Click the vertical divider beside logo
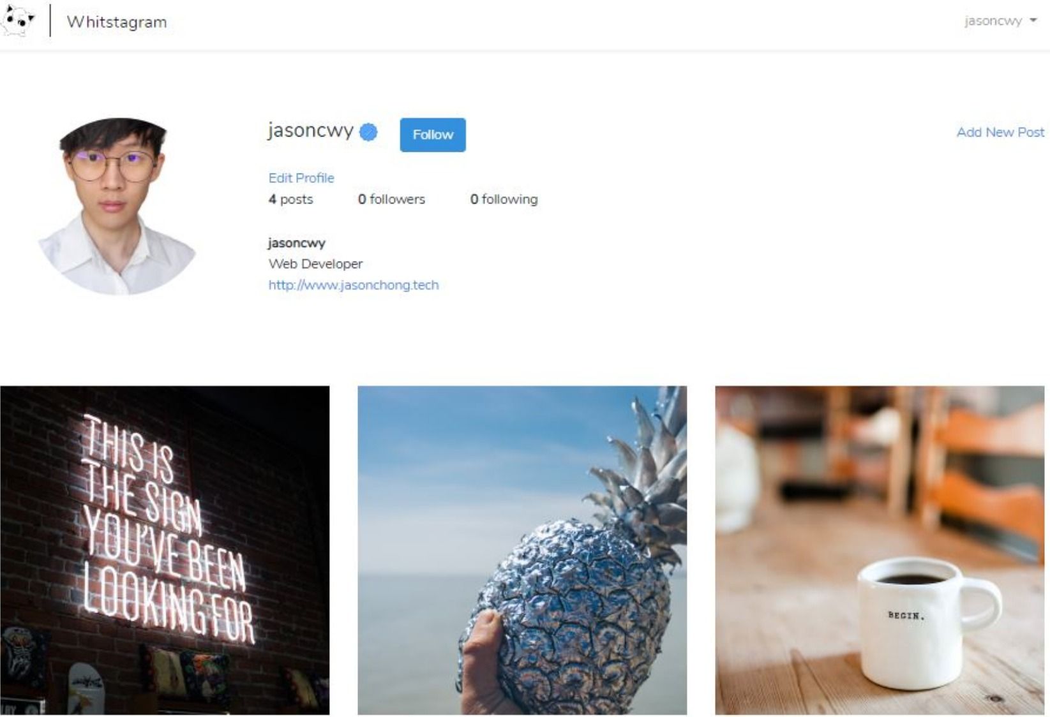Screen dimensions: 1050x717 (x=50, y=21)
